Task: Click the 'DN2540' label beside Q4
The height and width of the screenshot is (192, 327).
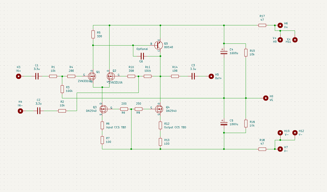Action: pos(171,111)
